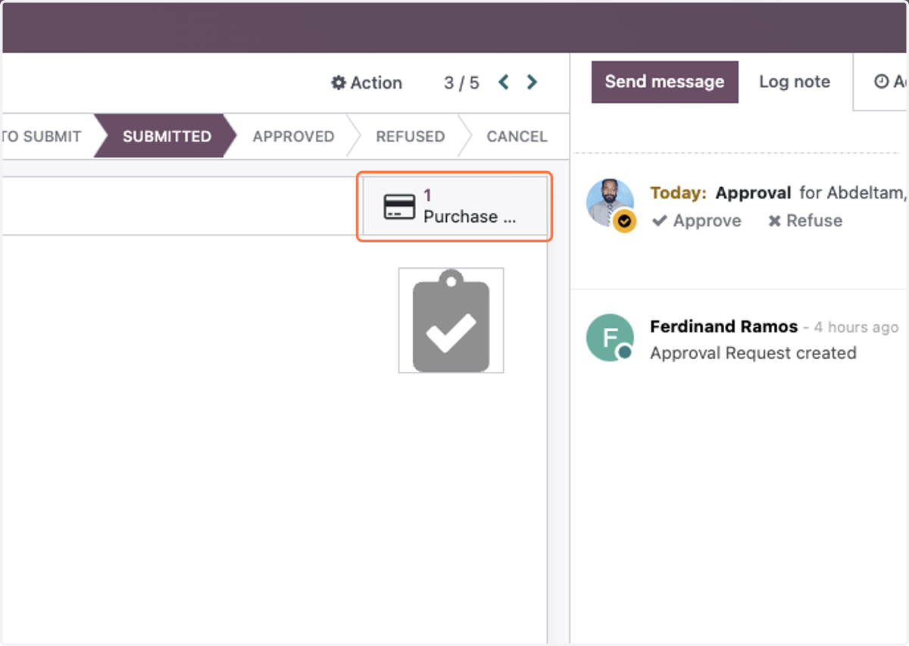909x646 pixels.
Task: Select the SUBMITTED status stage
Action: (167, 136)
